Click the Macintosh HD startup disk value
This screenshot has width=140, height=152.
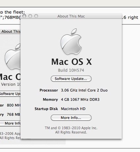[73, 109]
